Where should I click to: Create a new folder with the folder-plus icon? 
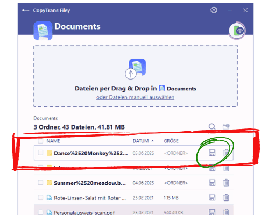pos(226,126)
